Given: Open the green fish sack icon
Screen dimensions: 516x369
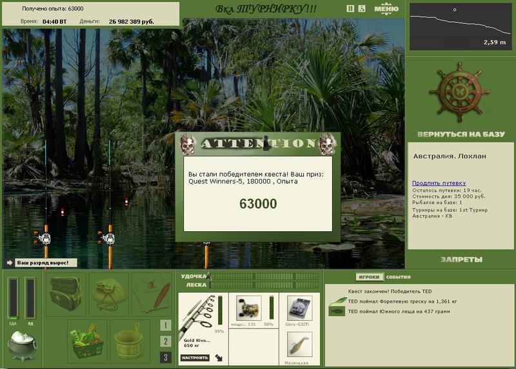Looking at the screenshot, I should coord(109,294).
